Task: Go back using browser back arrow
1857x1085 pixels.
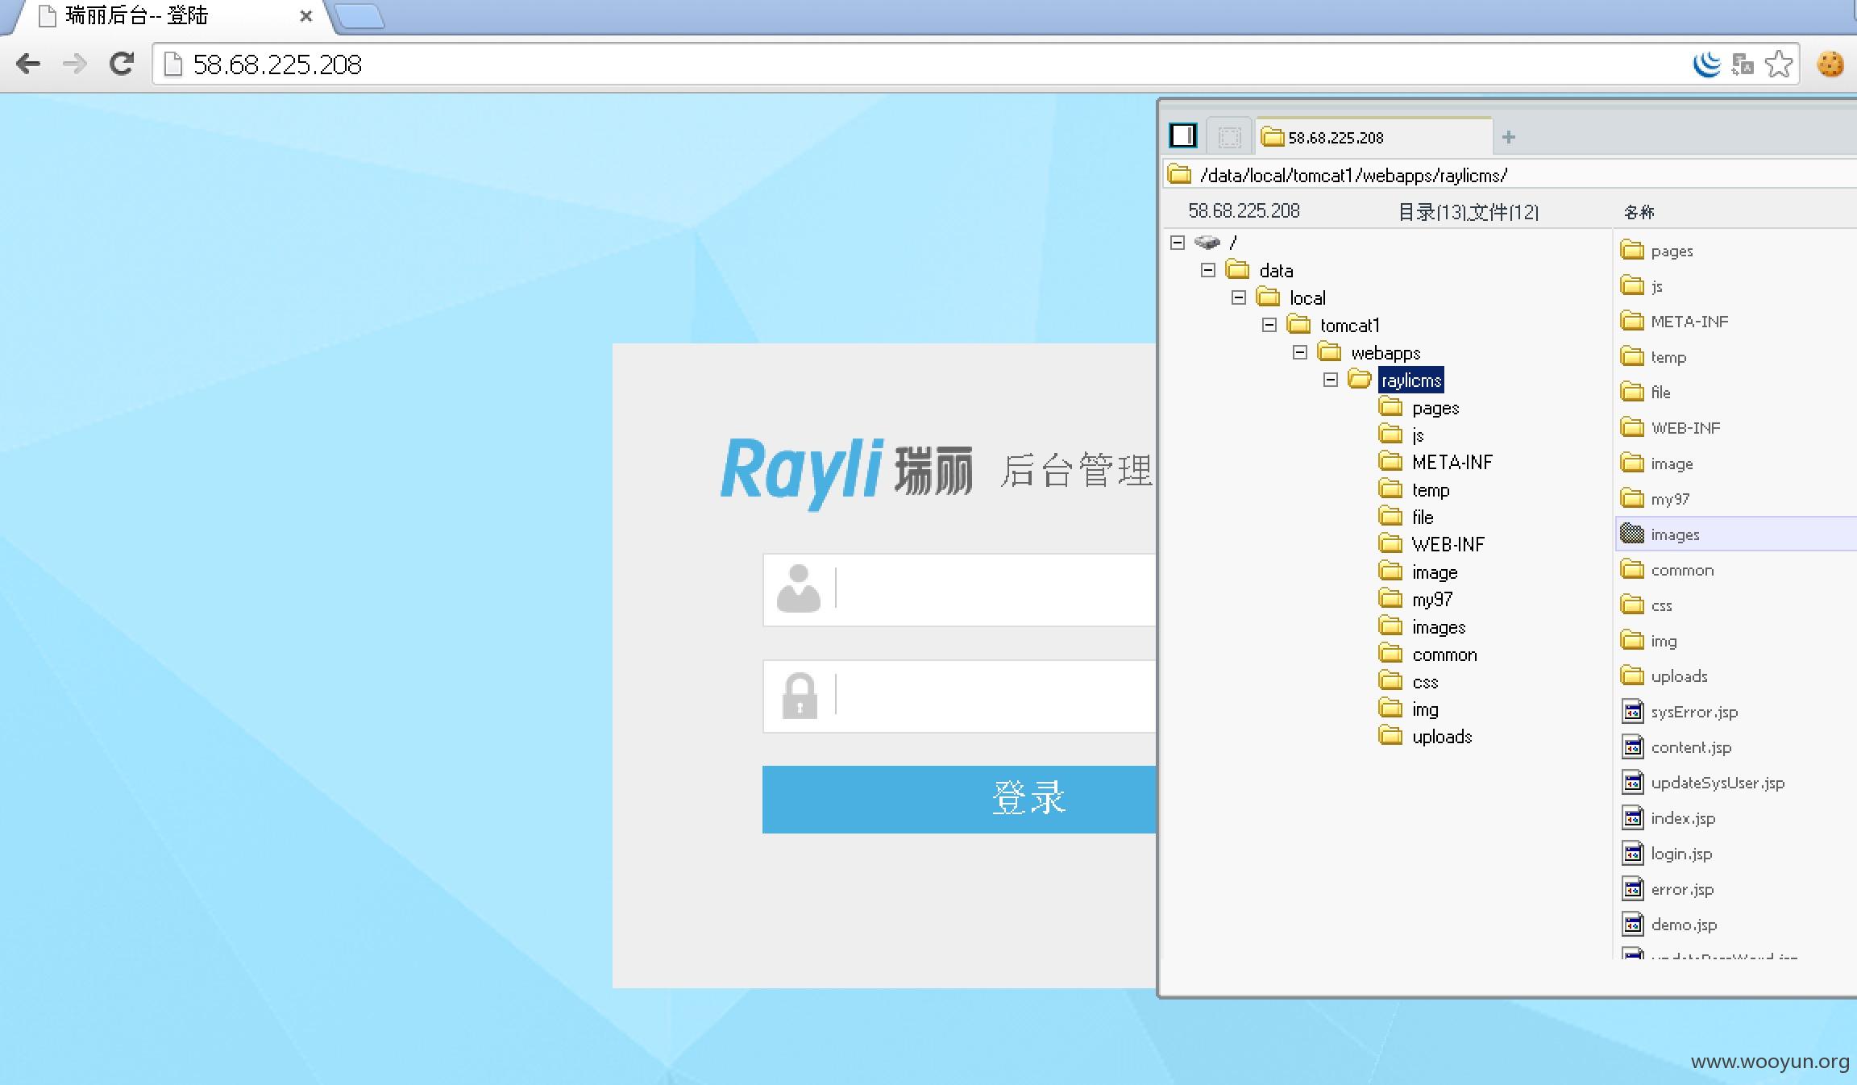Action: coord(28,64)
